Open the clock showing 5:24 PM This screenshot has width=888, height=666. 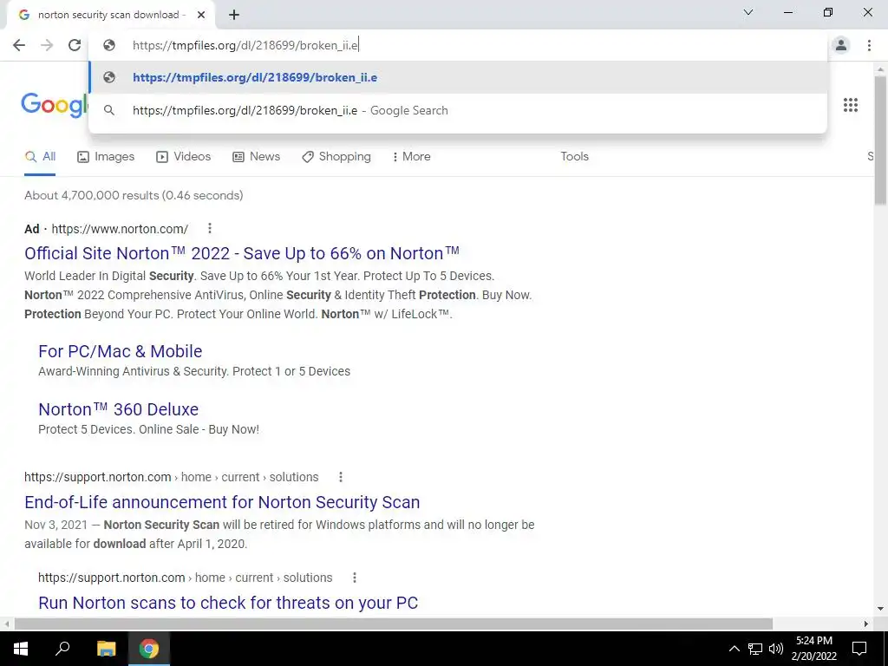(813, 649)
